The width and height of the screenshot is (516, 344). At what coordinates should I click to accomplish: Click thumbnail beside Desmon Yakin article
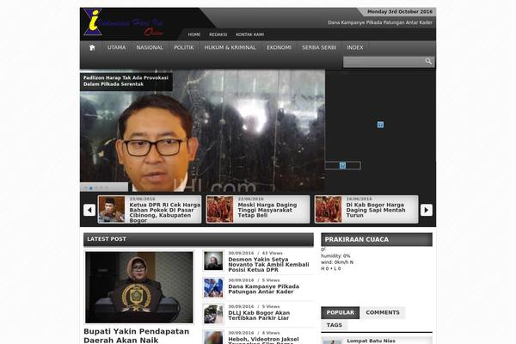click(213, 261)
